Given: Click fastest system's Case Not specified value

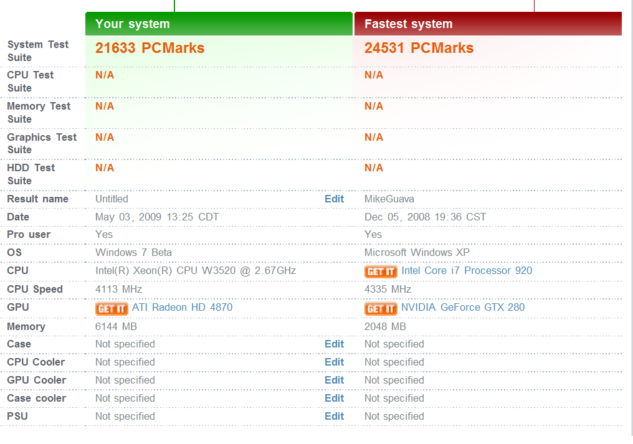Looking at the screenshot, I should click(394, 344).
